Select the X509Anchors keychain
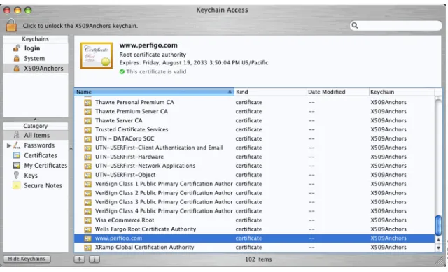This screenshot has height=272, width=448. 36,69
